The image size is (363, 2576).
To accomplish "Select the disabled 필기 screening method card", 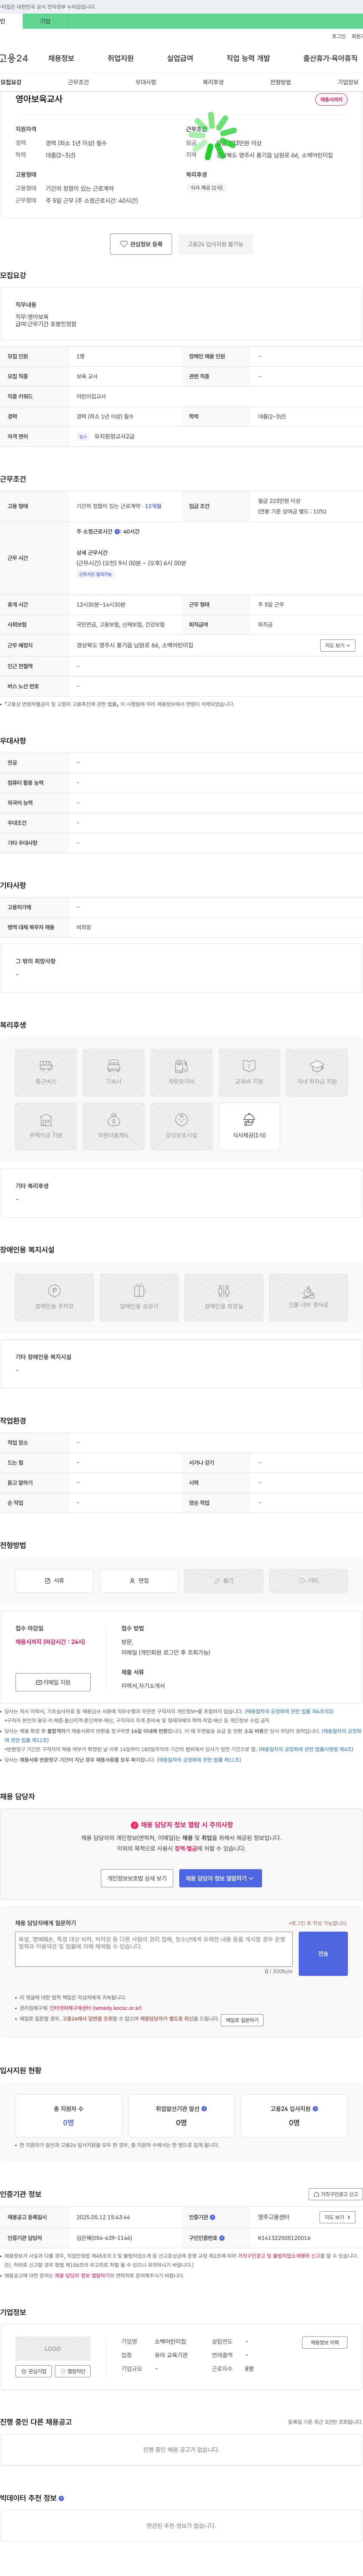I will click(x=224, y=1581).
